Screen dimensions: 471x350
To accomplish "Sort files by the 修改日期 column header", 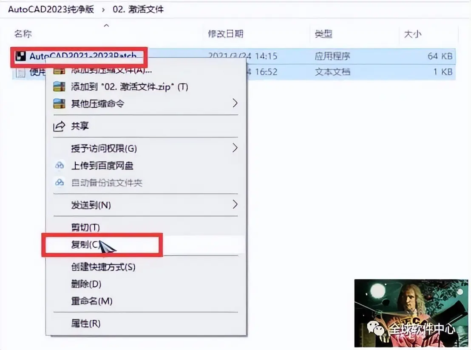I will (x=226, y=34).
